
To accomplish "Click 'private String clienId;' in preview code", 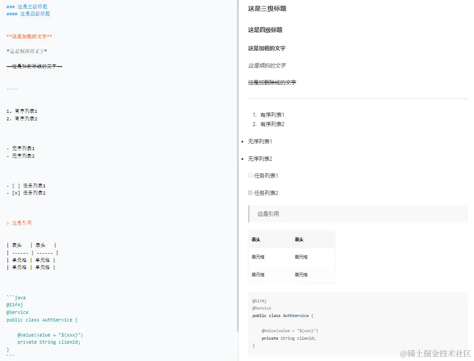I will point(289,338).
